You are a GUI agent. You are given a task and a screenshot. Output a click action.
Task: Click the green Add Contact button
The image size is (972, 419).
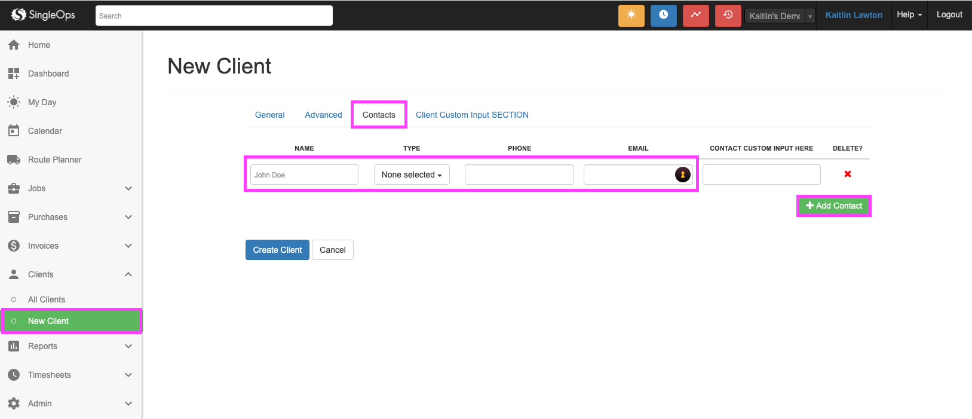tap(833, 206)
